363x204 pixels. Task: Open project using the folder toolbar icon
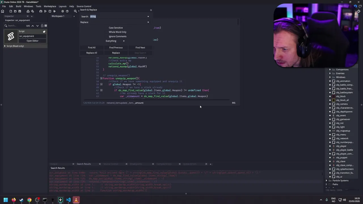coord(15,11)
